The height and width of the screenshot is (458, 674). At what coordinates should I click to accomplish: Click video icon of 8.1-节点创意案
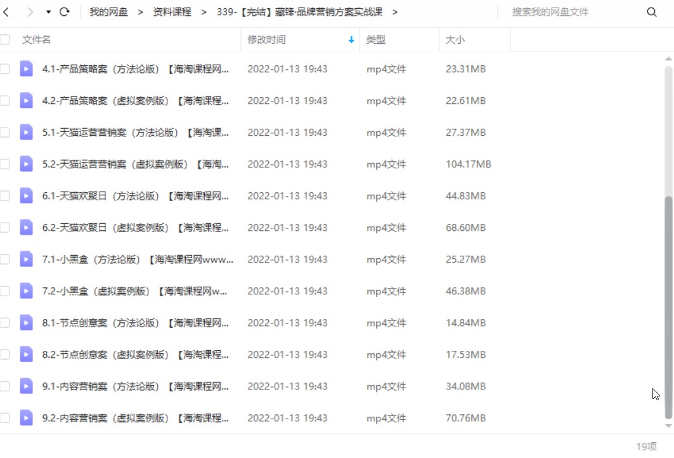(26, 323)
